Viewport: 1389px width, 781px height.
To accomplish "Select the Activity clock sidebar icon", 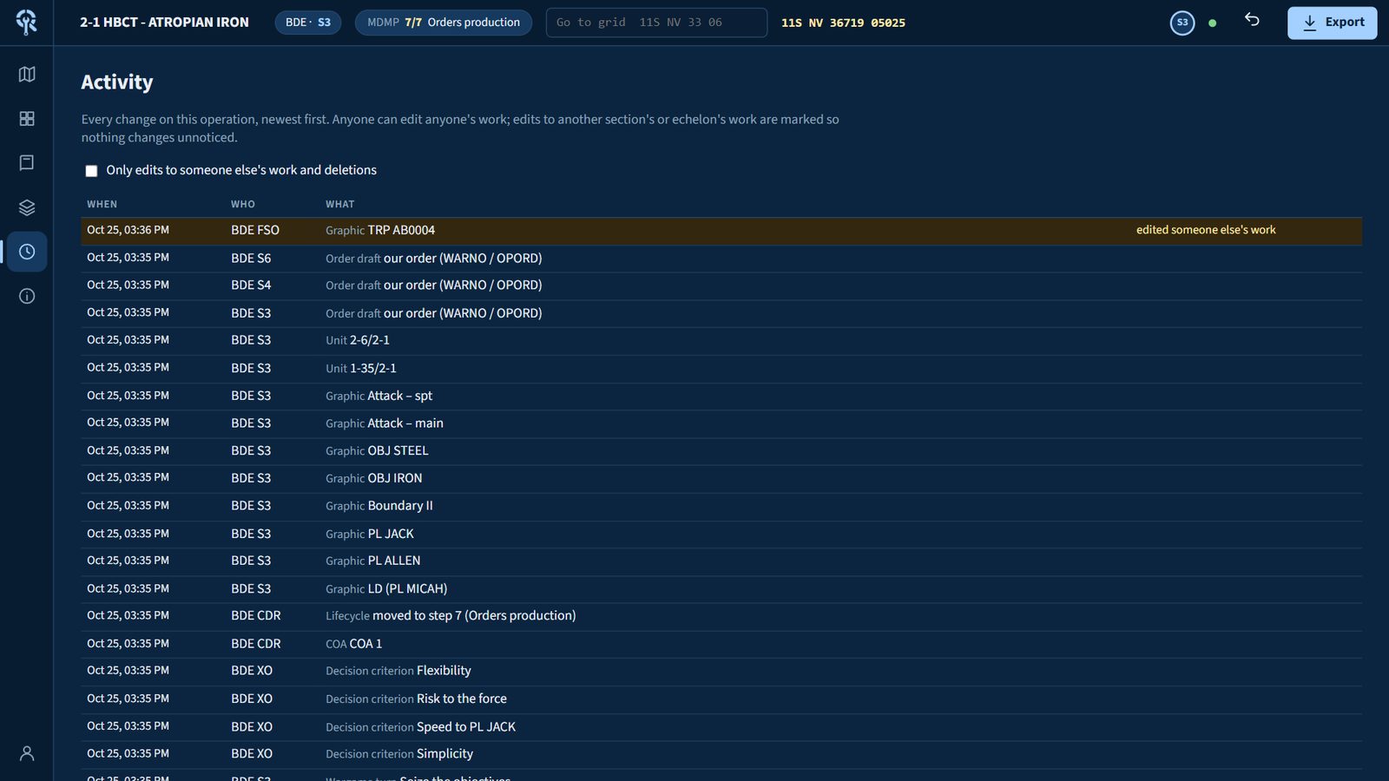I will 27,252.
